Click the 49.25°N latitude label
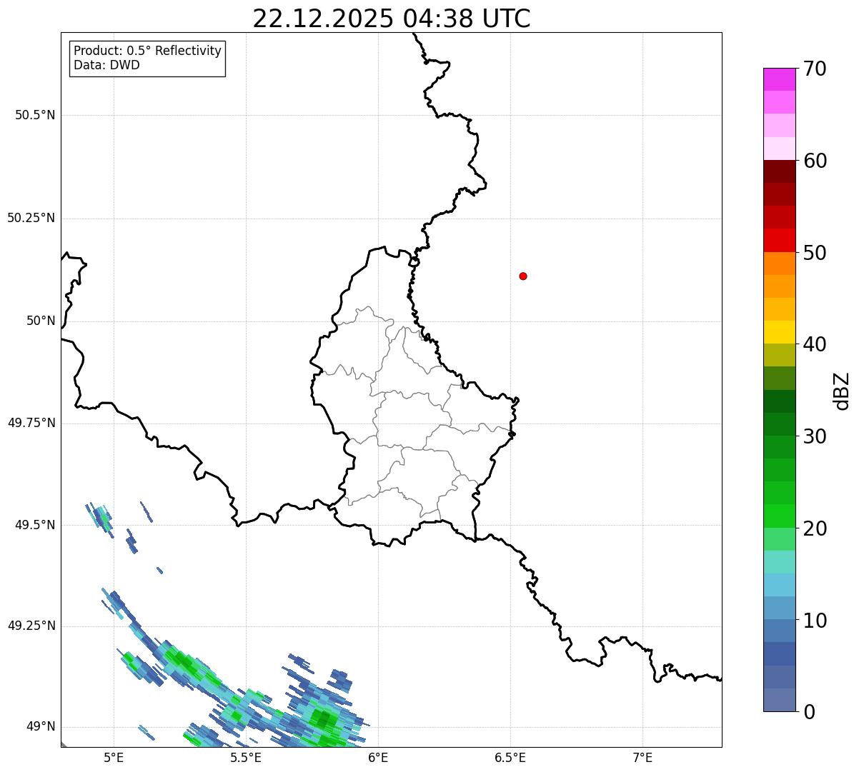This screenshot has width=859, height=772. tap(31, 626)
